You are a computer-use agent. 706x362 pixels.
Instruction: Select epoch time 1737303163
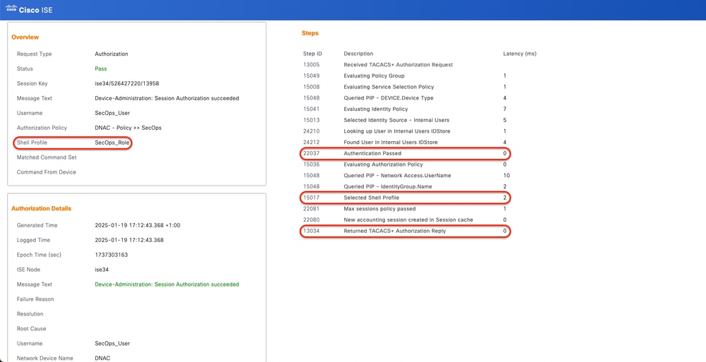[x=111, y=255]
